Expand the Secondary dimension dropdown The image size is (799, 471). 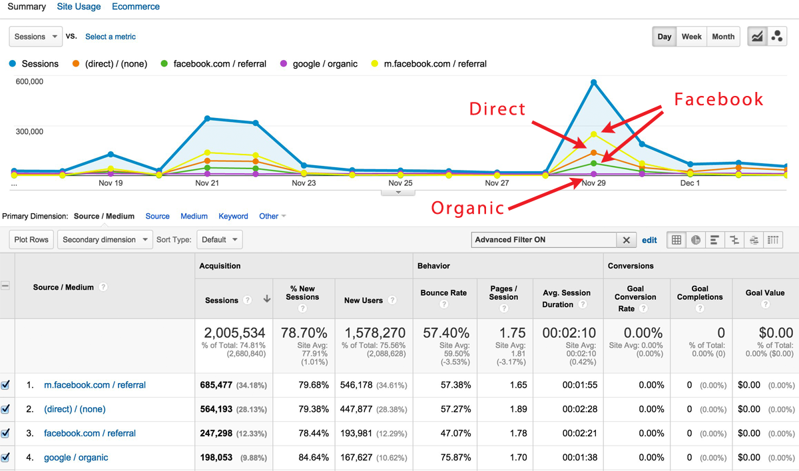pos(105,240)
